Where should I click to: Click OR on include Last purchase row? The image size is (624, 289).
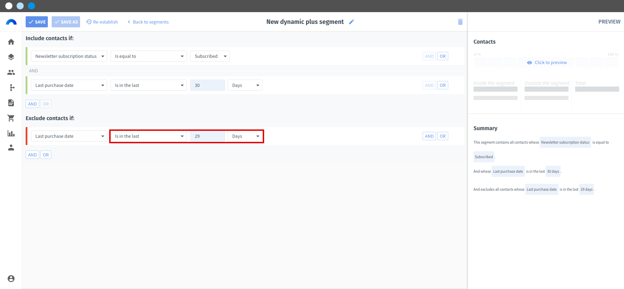(443, 85)
